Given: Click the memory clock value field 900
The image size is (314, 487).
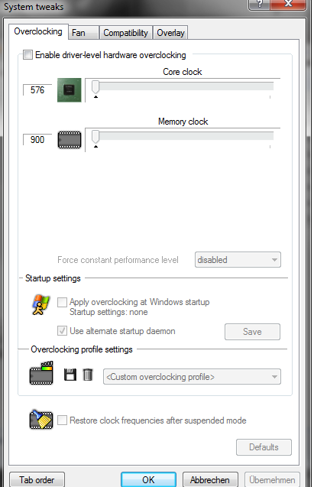Looking at the screenshot, I should click(37, 140).
